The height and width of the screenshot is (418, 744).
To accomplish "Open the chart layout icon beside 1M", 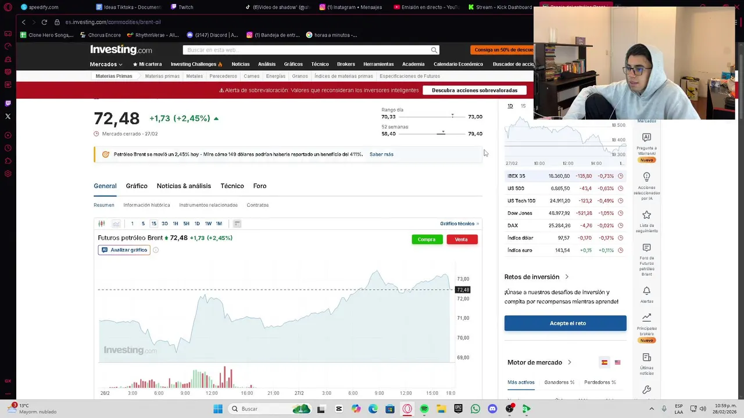I will pyautogui.click(x=237, y=224).
